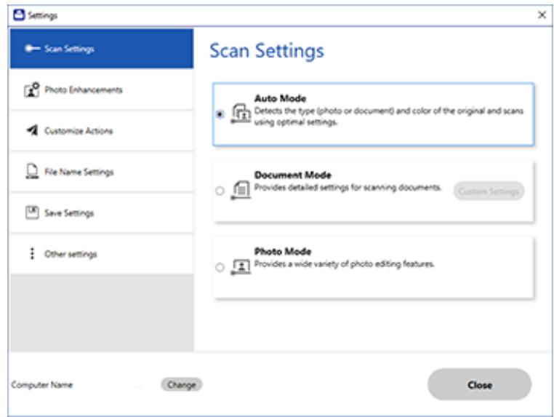Open the Save Settings tab label
The height and width of the screenshot is (417, 554).
click(69, 213)
